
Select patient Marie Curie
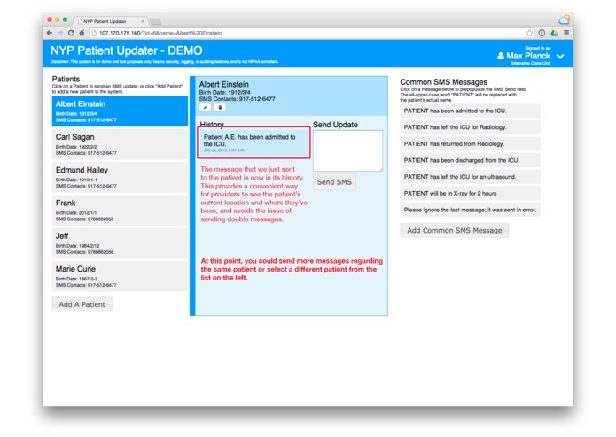pyautogui.click(x=120, y=276)
